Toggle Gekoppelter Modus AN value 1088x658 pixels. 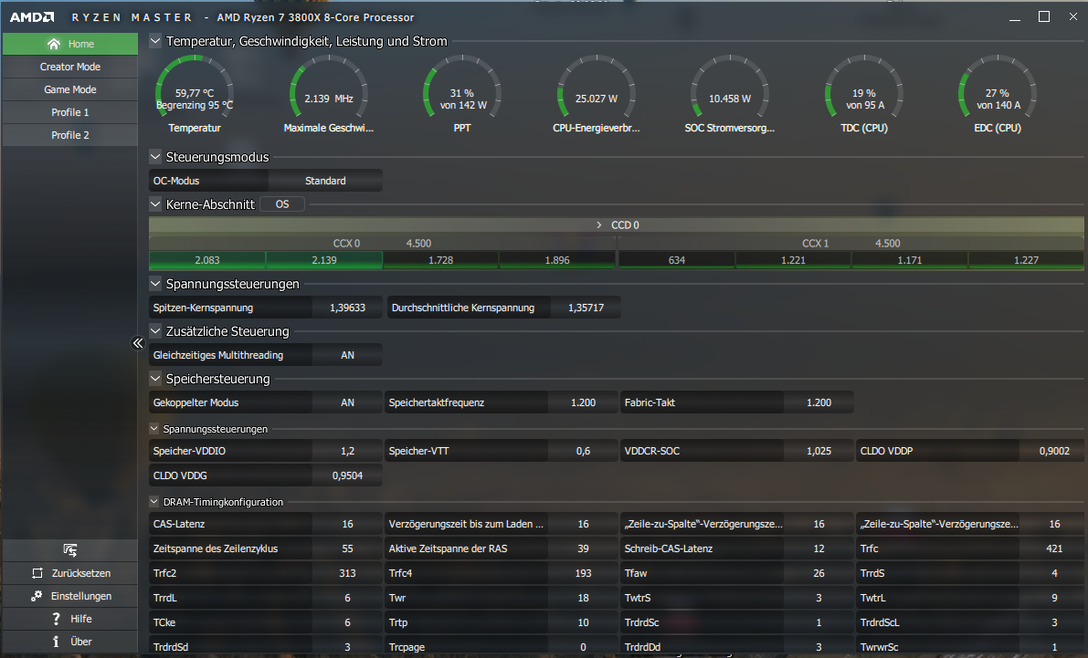(x=348, y=402)
